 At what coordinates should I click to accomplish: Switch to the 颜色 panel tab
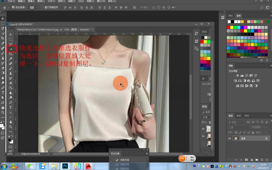231,16
